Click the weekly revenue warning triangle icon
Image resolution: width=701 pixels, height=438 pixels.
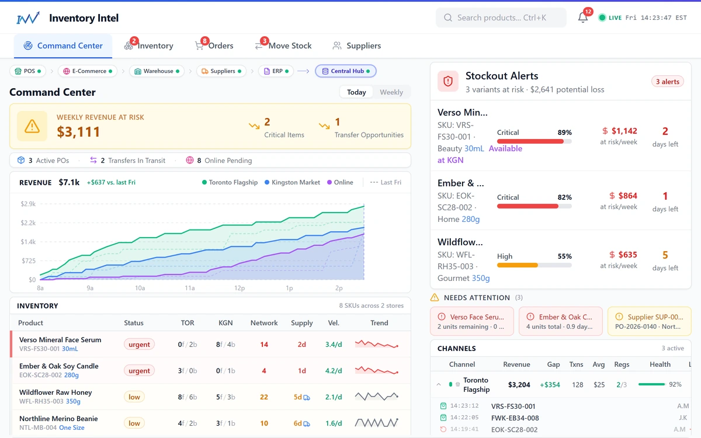click(32, 126)
